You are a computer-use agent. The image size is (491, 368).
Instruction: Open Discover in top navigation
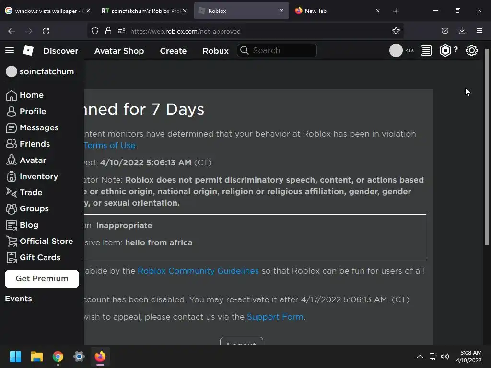(61, 51)
